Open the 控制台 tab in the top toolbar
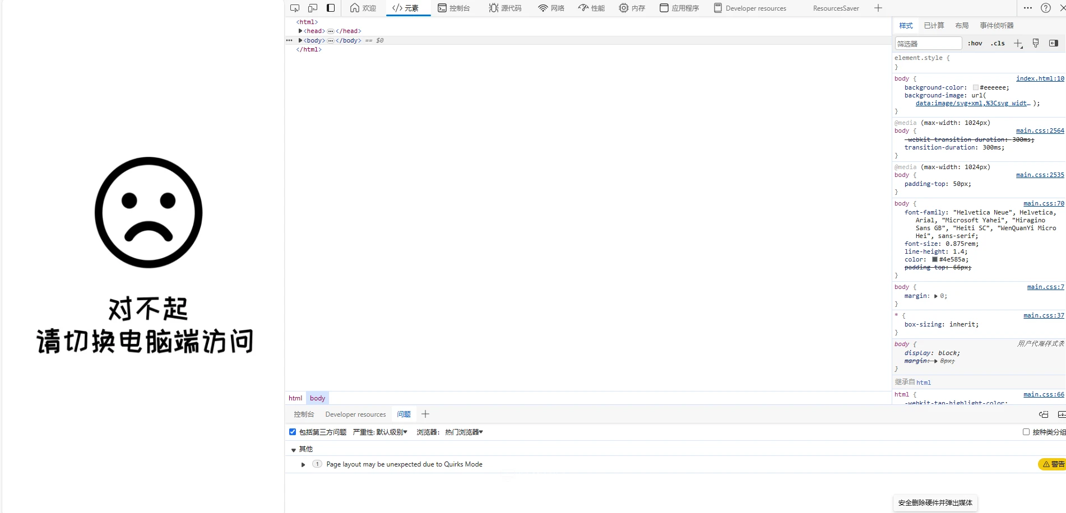The width and height of the screenshot is (1066, 513). click(x=453, y=8)
